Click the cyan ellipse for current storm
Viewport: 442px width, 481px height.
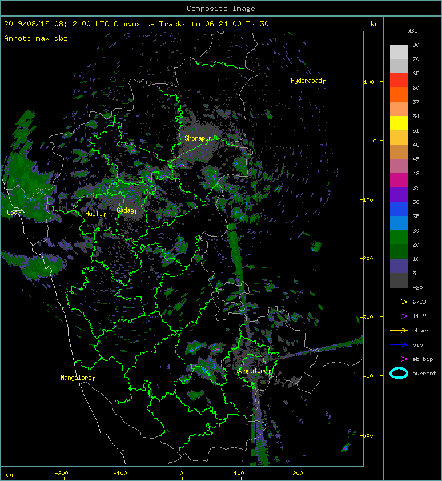[399, 373]
